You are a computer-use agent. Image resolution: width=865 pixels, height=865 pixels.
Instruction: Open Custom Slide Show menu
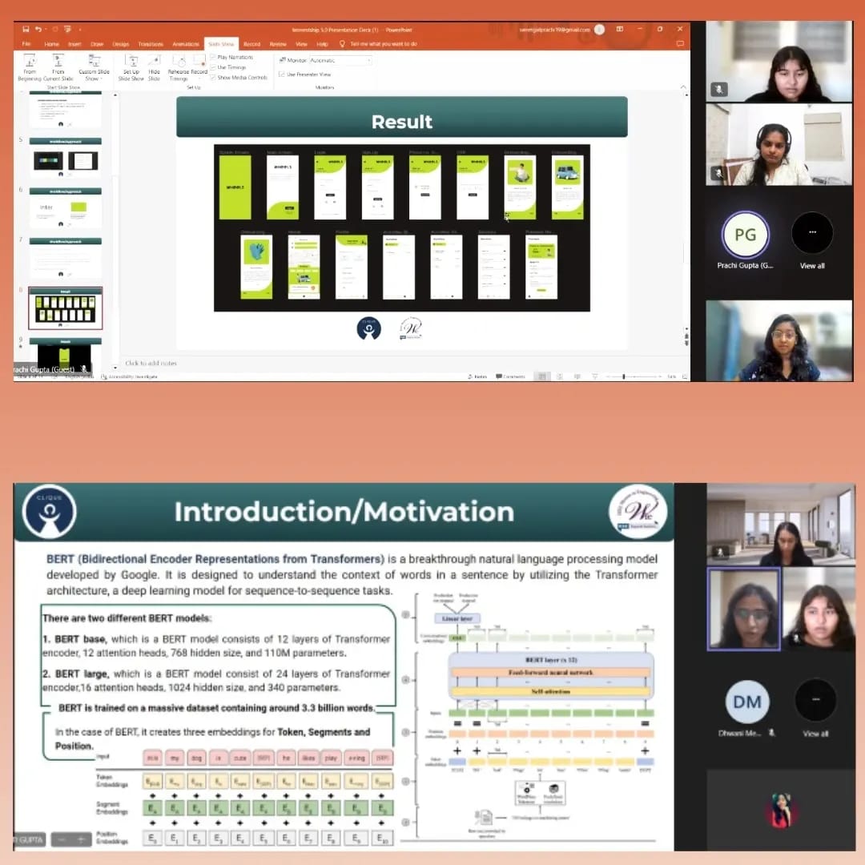tap(94, 68)
